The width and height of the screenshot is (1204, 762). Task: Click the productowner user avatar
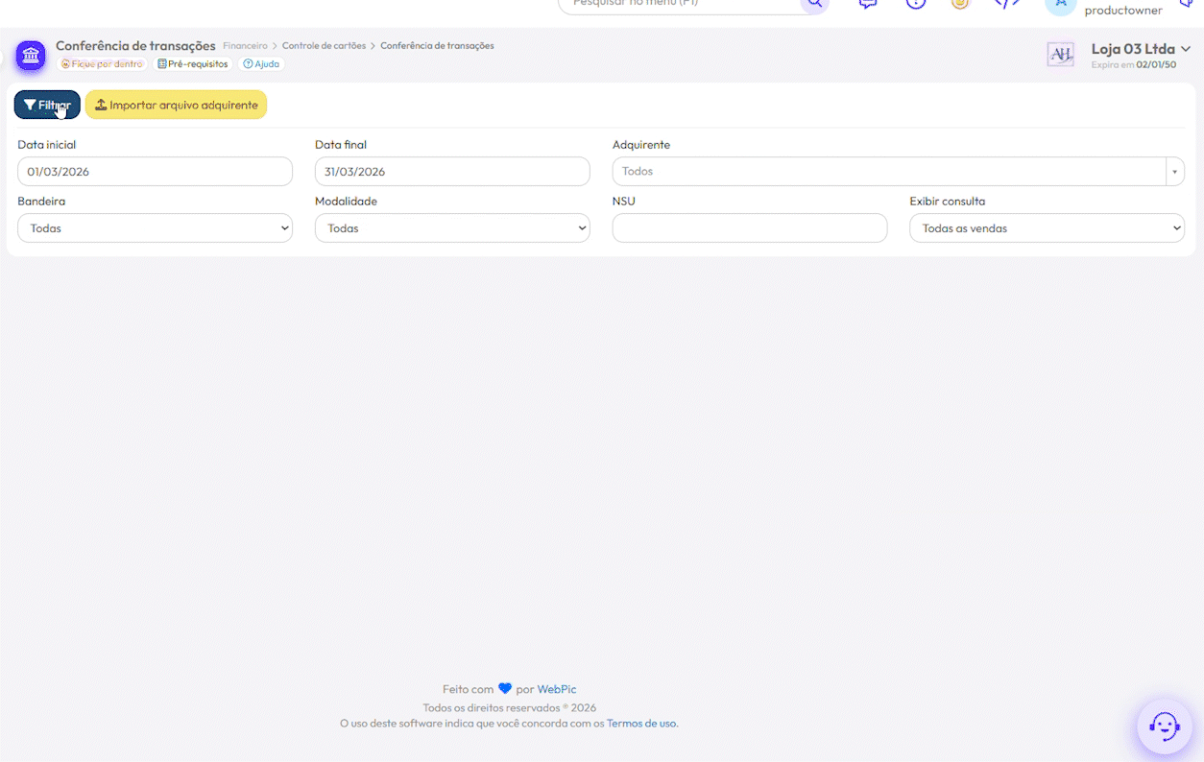(x=1060, y=5)
